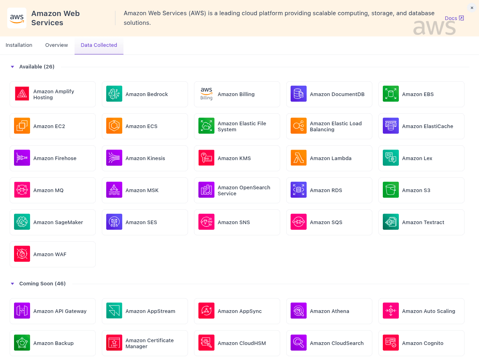Switch to the Installation tab
This screenshot has width=479, height=359.
click(x=19, y=45)
